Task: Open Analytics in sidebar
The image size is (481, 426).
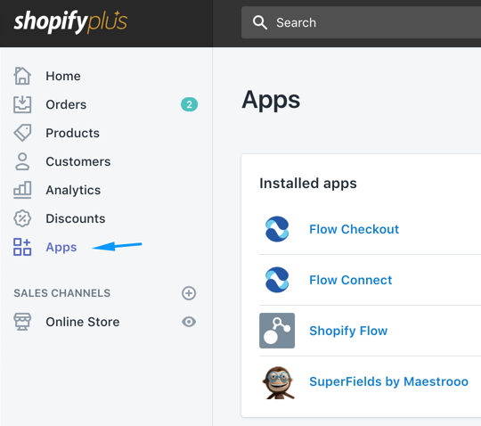Action: pos(73,191)
